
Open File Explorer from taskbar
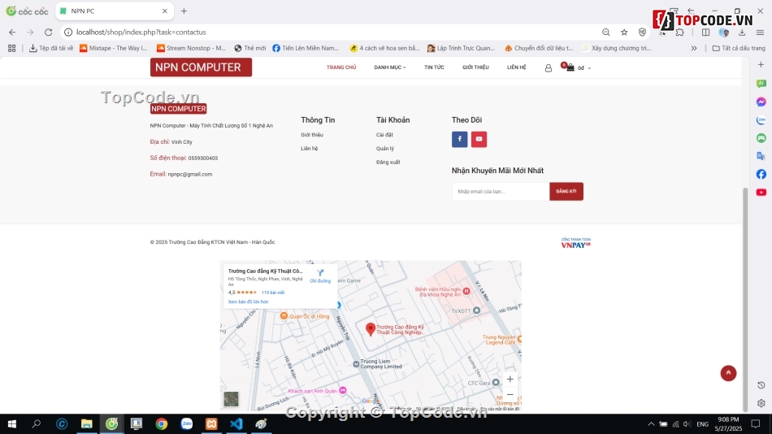(x=87, y=423)
